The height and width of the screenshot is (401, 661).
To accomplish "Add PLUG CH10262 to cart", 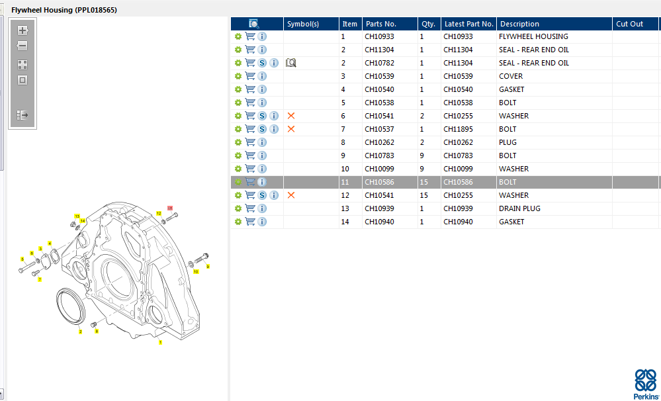I will coord(250,142).
